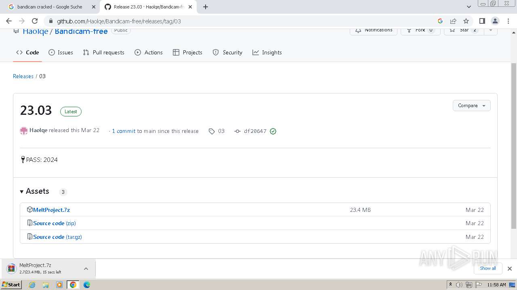
Task: Go back to the previous page
Action: [9, 21]
